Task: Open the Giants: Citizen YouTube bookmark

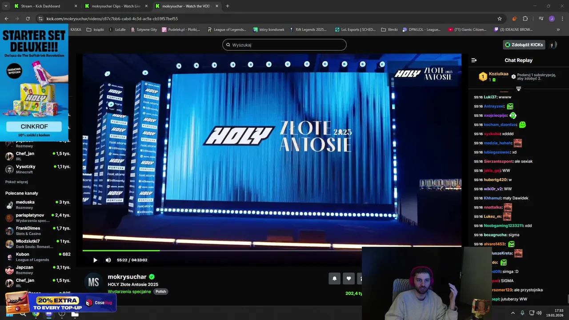Action: 467,30
